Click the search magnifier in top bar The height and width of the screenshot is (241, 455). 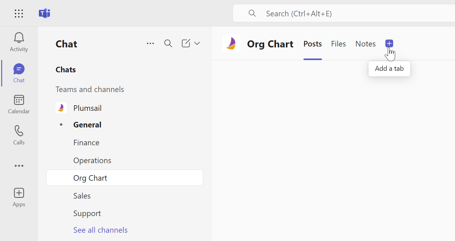[252, 13]
